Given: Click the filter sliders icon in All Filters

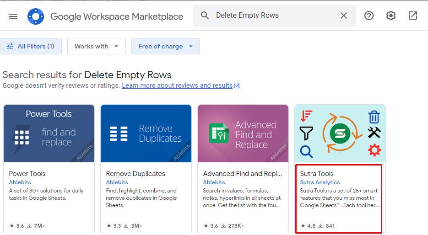Looking at the screenshot, I should tap(10, 46).
